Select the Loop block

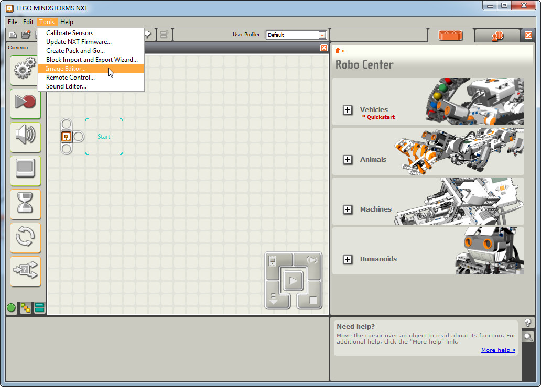pos(26,237)
